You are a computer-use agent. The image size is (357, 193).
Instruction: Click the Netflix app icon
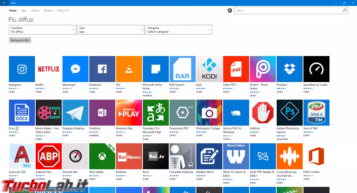(49, 69)
